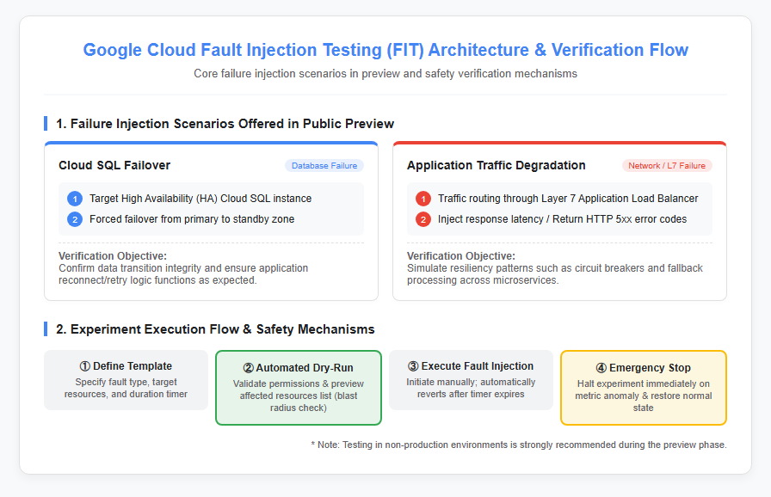The image size is (771, 497).
Task: Select the "Application Traffic Degradation" card title
Action: pos(497,165)
